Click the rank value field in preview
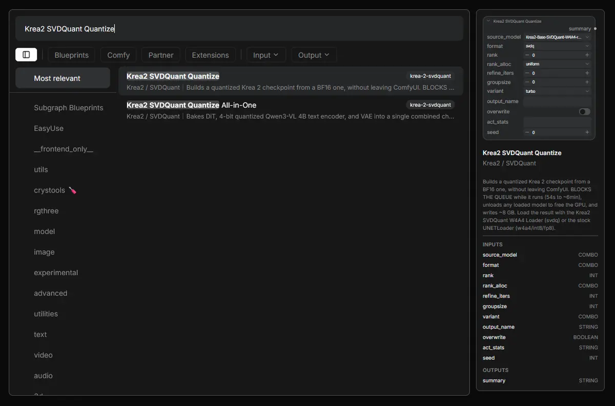This screenshot has width=615, height=406. pos(557,55)
